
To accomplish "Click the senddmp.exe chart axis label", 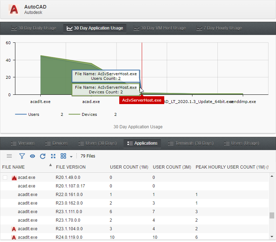I will pyautogui.click(x=244, y=102).
